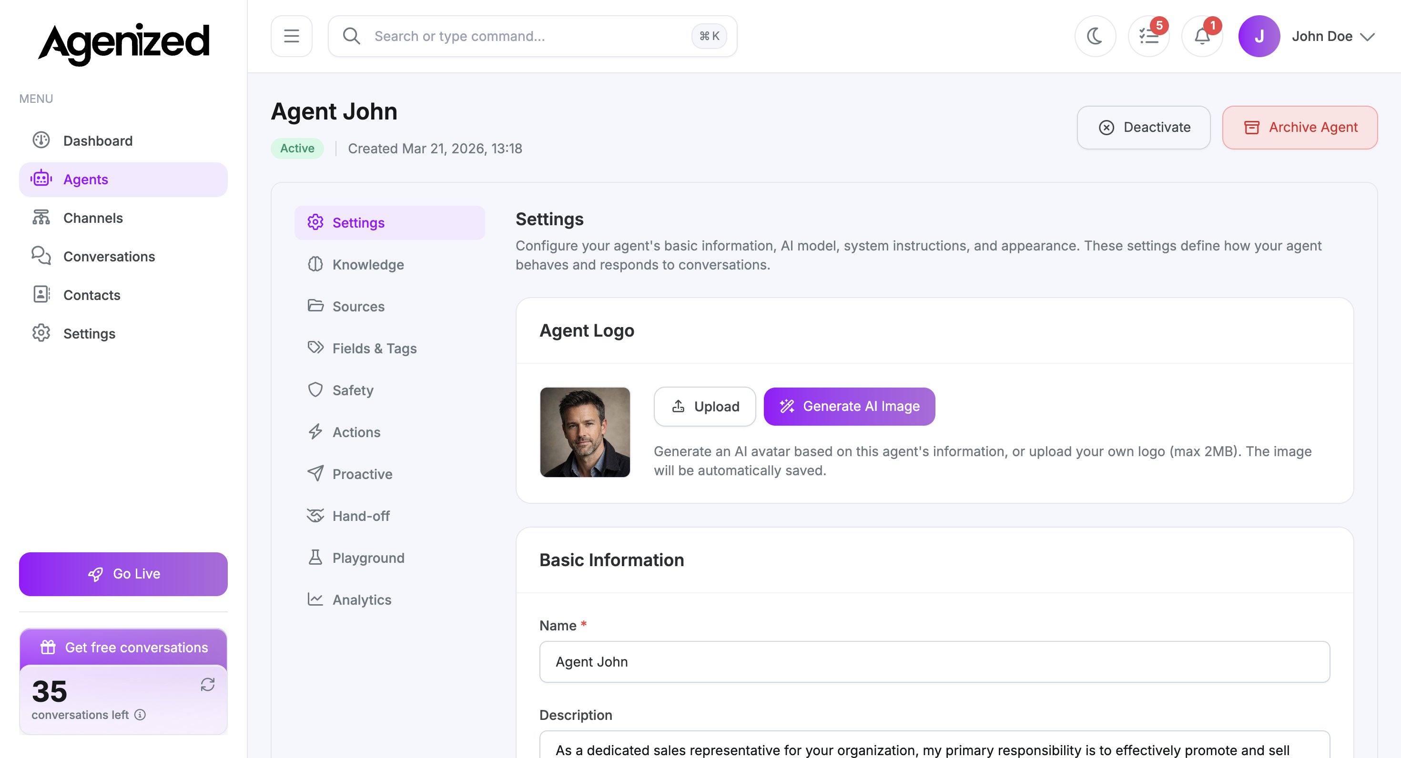
Task: Click the Fields & Tags tag icon
Action: 315,347
